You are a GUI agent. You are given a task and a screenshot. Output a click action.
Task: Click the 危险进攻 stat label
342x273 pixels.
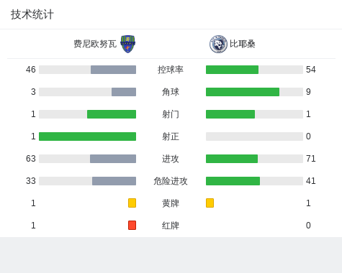[x=171, y=181]
